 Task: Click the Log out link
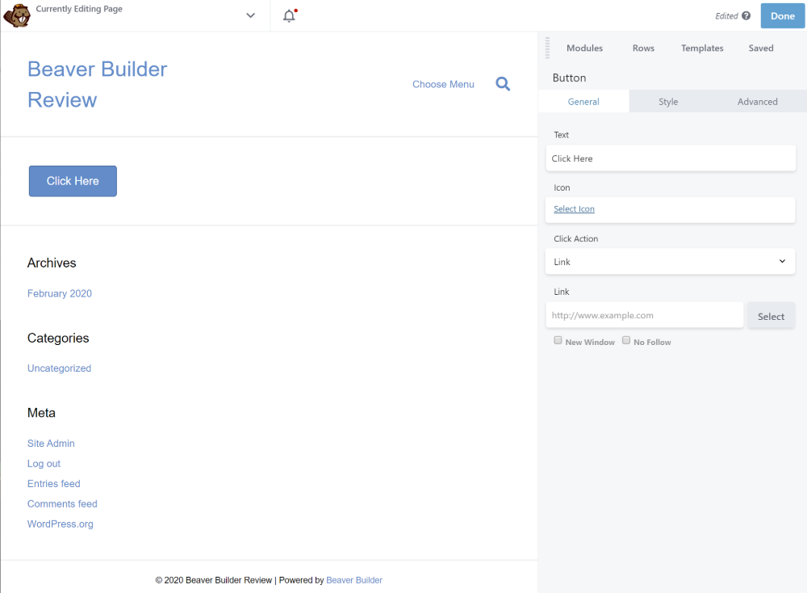click(44, 463)
